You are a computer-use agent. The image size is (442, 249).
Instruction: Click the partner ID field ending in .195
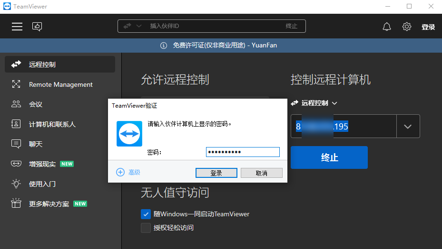coord(344,126)
